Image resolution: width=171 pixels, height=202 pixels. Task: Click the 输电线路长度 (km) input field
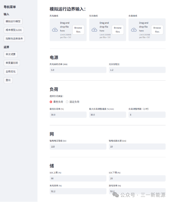(x=137, y=147)
